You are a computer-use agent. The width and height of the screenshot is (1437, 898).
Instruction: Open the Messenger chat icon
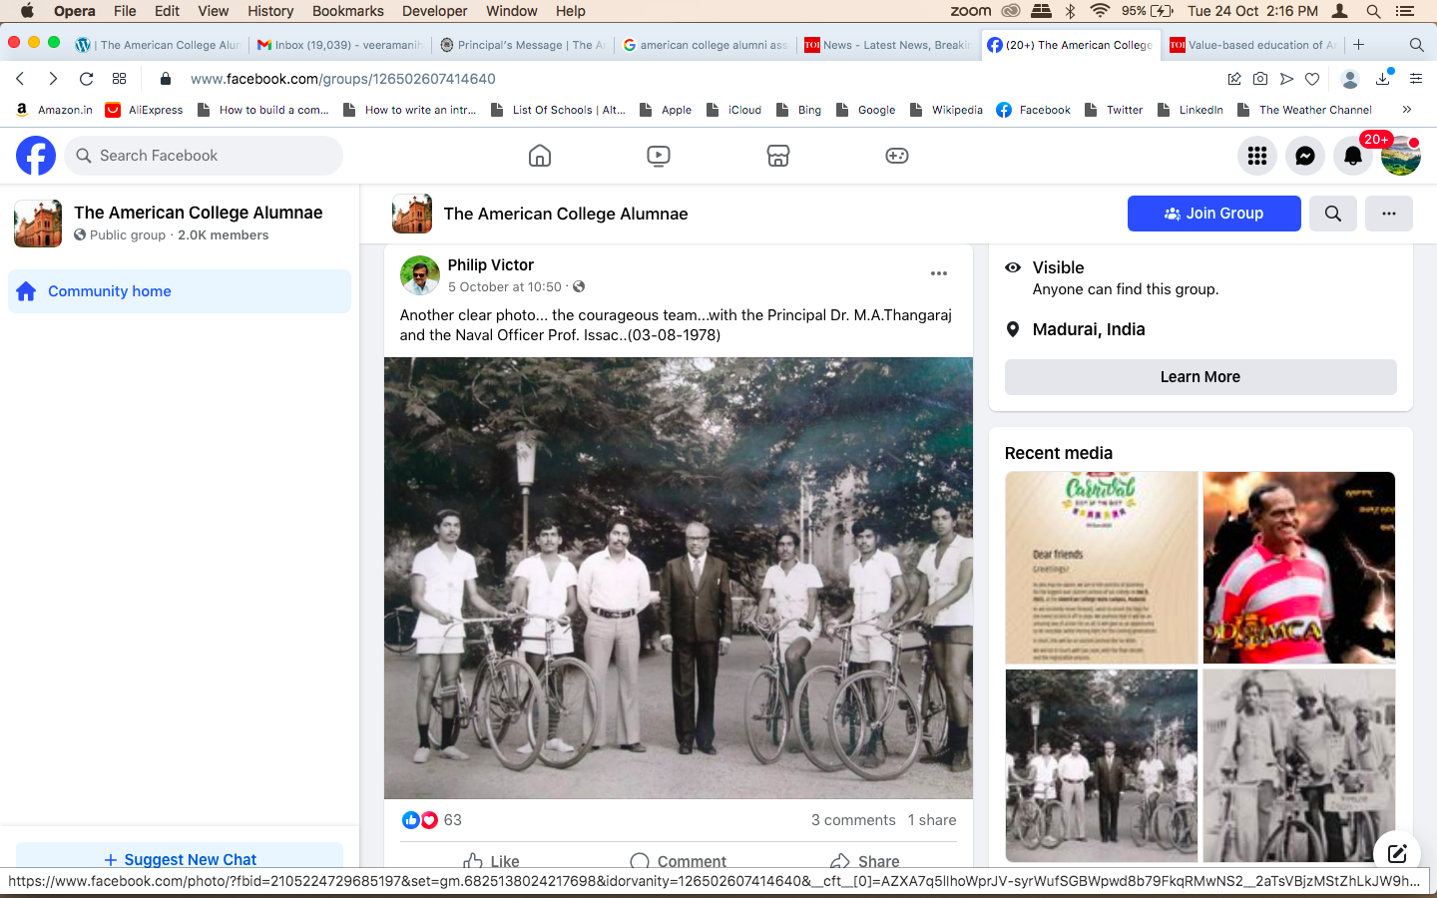[x=1304, y=156]
